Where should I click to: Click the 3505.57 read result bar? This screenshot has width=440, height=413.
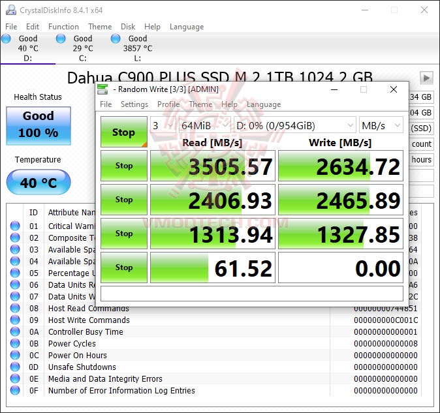click(x=213, y=166)
